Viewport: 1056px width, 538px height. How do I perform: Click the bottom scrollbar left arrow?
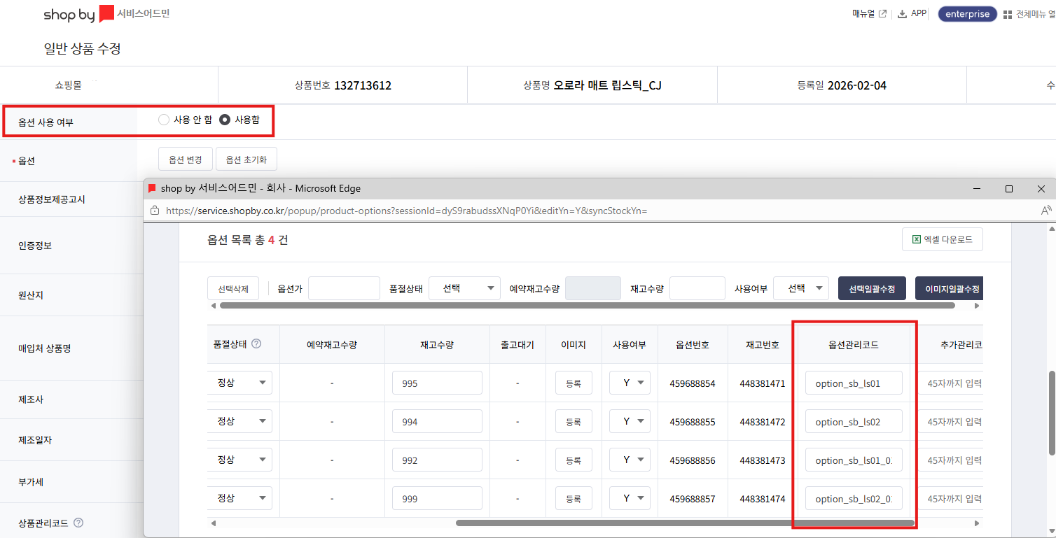pos(214,523)
